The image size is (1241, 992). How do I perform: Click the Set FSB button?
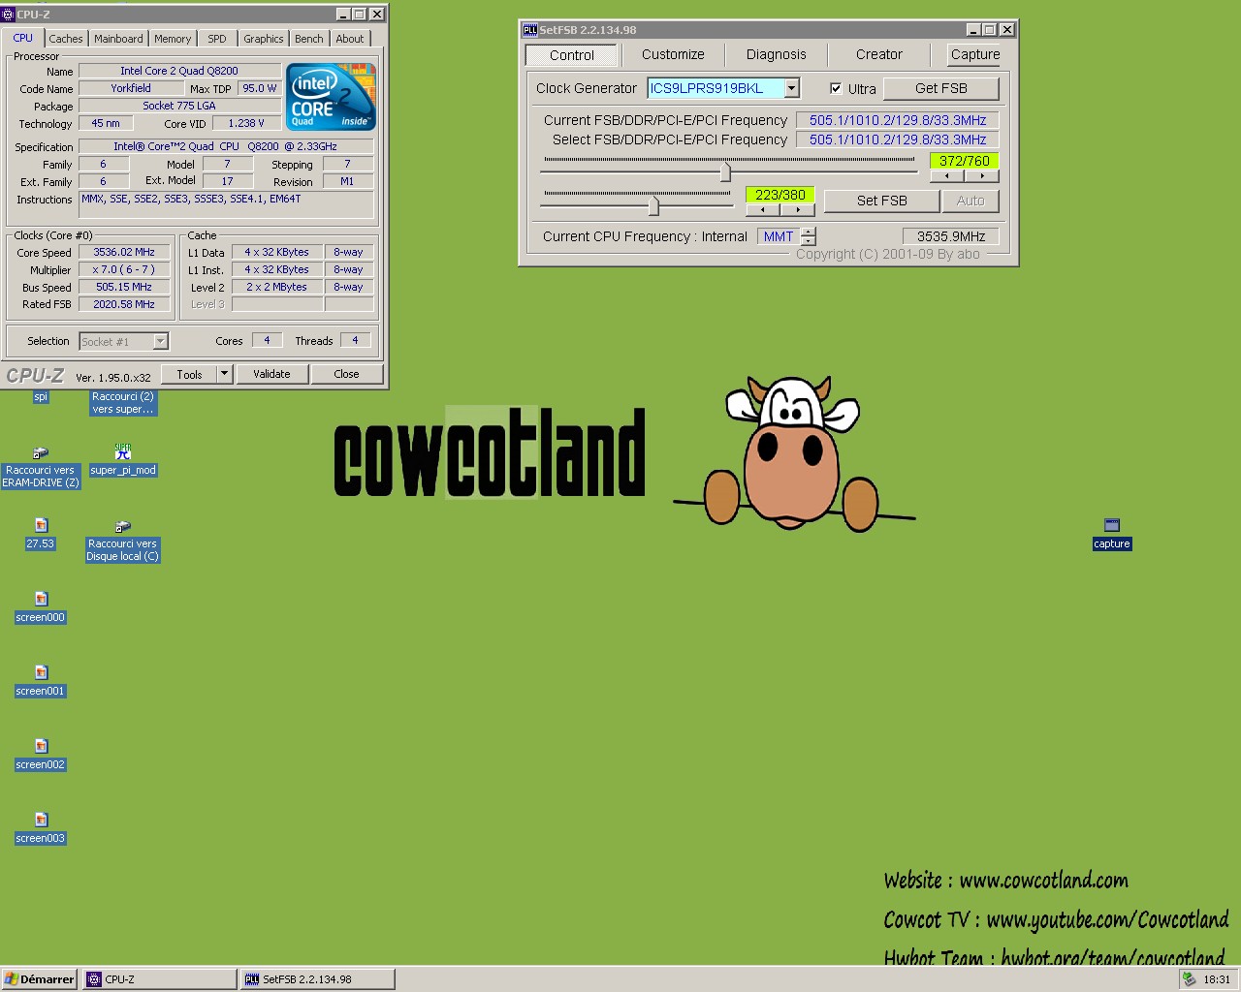tap(881, 201)
